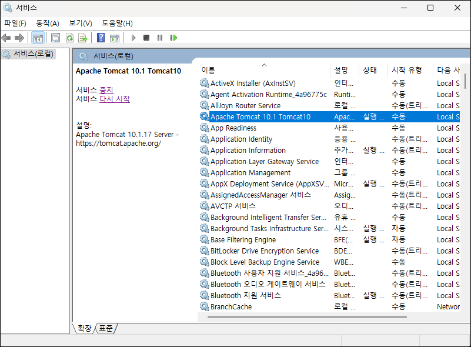
Task: Click the 서비스(로컬) header in right pane
Action: pos(113,56)
